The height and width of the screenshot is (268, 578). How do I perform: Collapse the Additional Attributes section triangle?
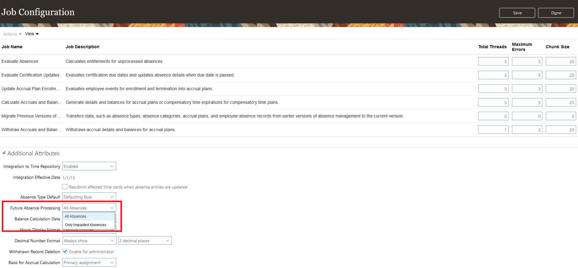click(4, 153)
